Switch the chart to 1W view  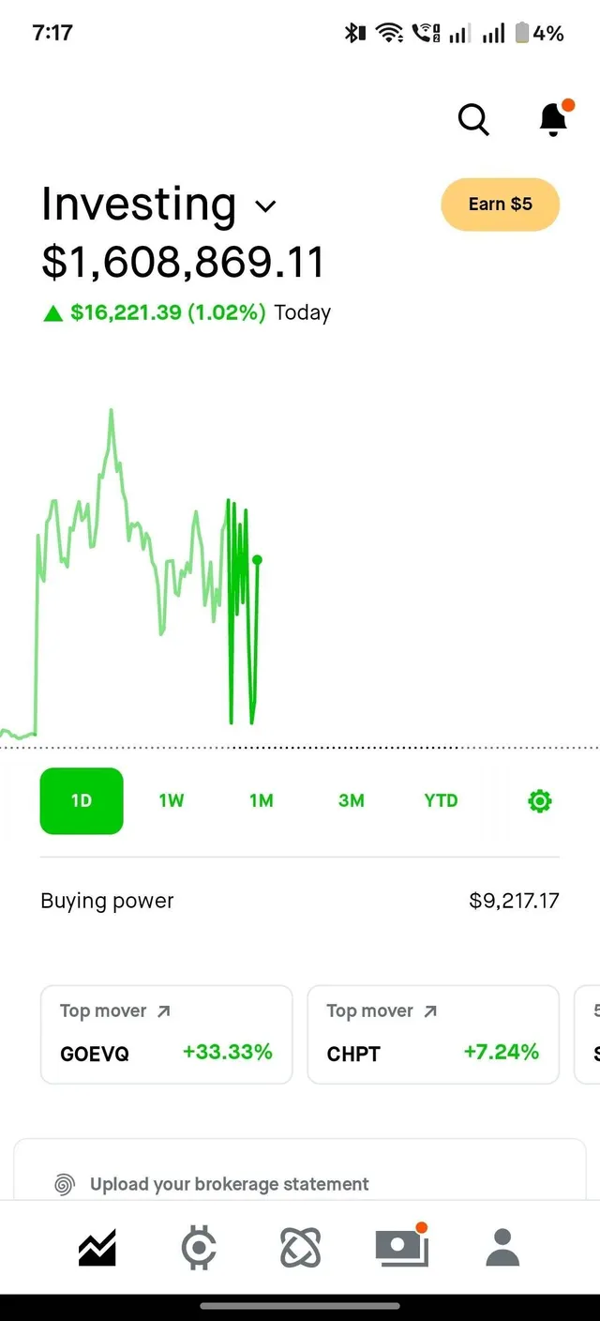pos(172,800)
